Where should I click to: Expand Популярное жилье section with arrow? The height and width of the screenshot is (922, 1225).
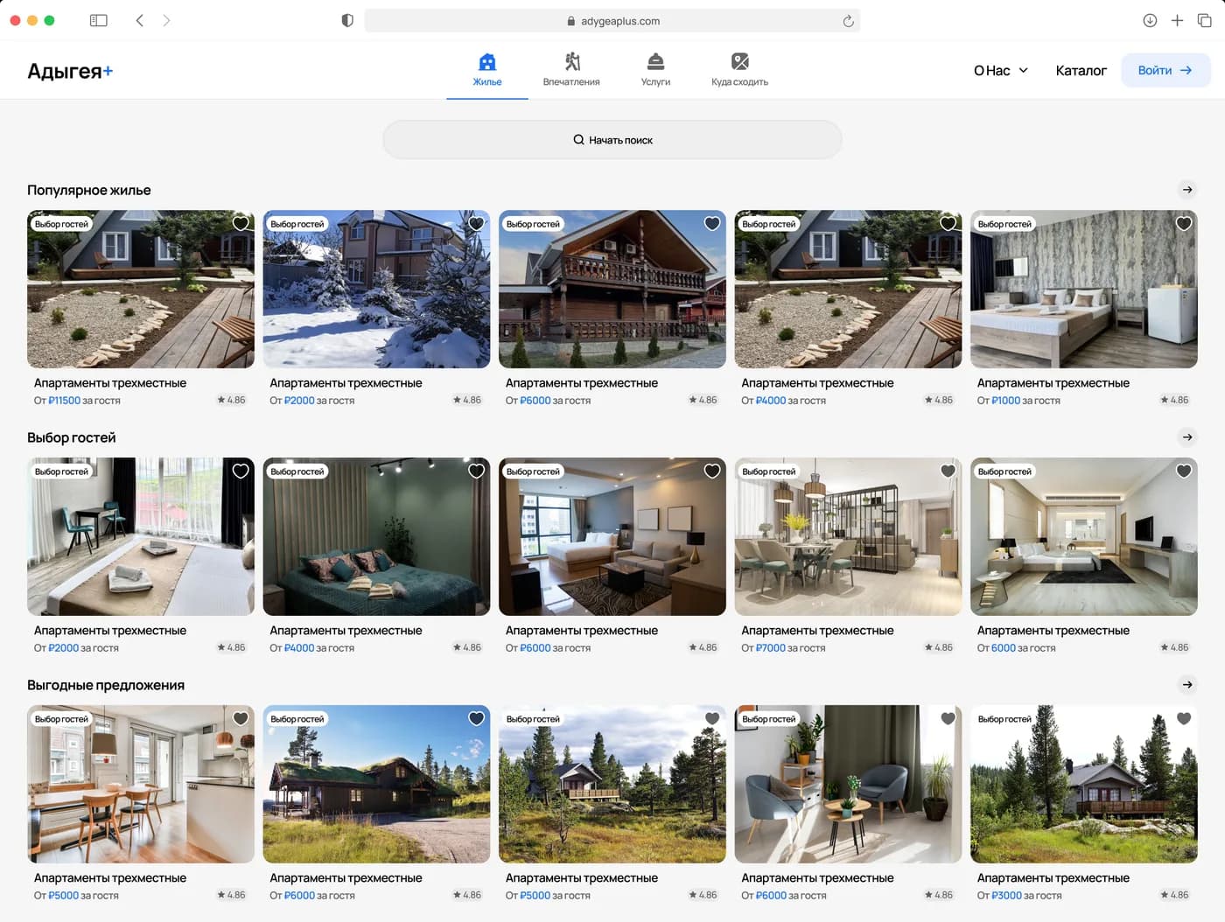1187,190
